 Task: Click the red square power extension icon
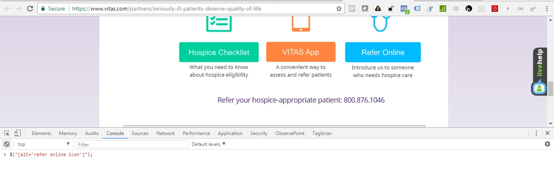(495, 8)
